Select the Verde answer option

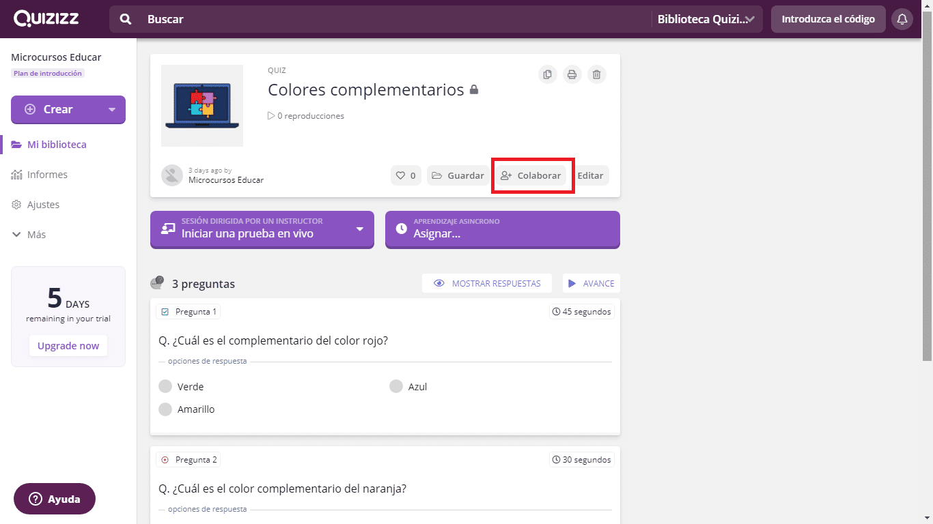pos(165,387)
